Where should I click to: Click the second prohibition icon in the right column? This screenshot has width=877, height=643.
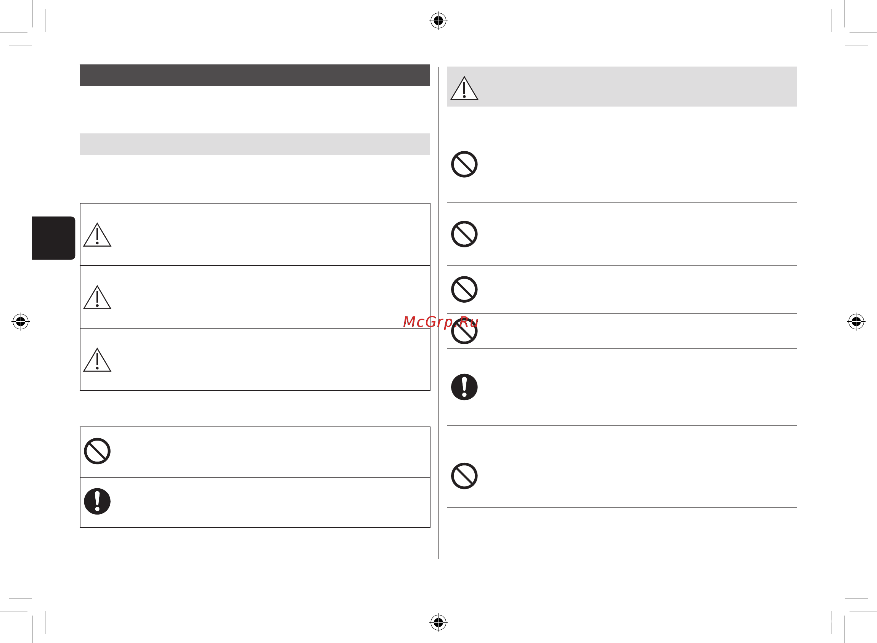(464, 234)
